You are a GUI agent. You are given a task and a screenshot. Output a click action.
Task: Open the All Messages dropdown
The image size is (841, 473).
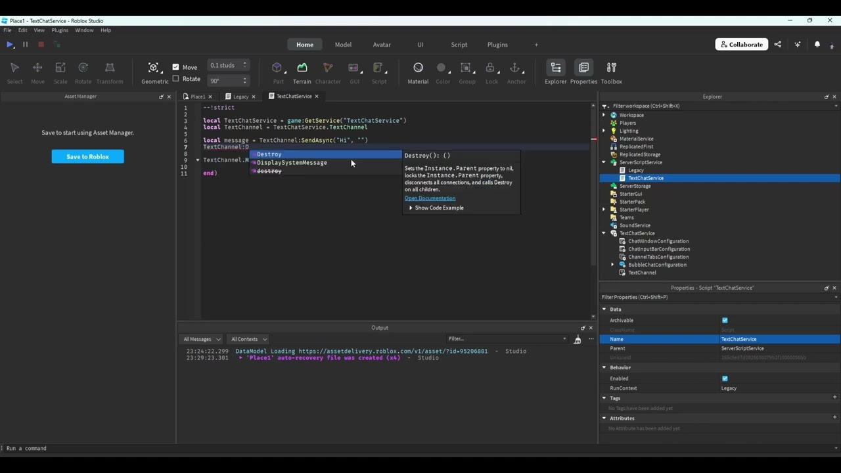tap(202, 339)
